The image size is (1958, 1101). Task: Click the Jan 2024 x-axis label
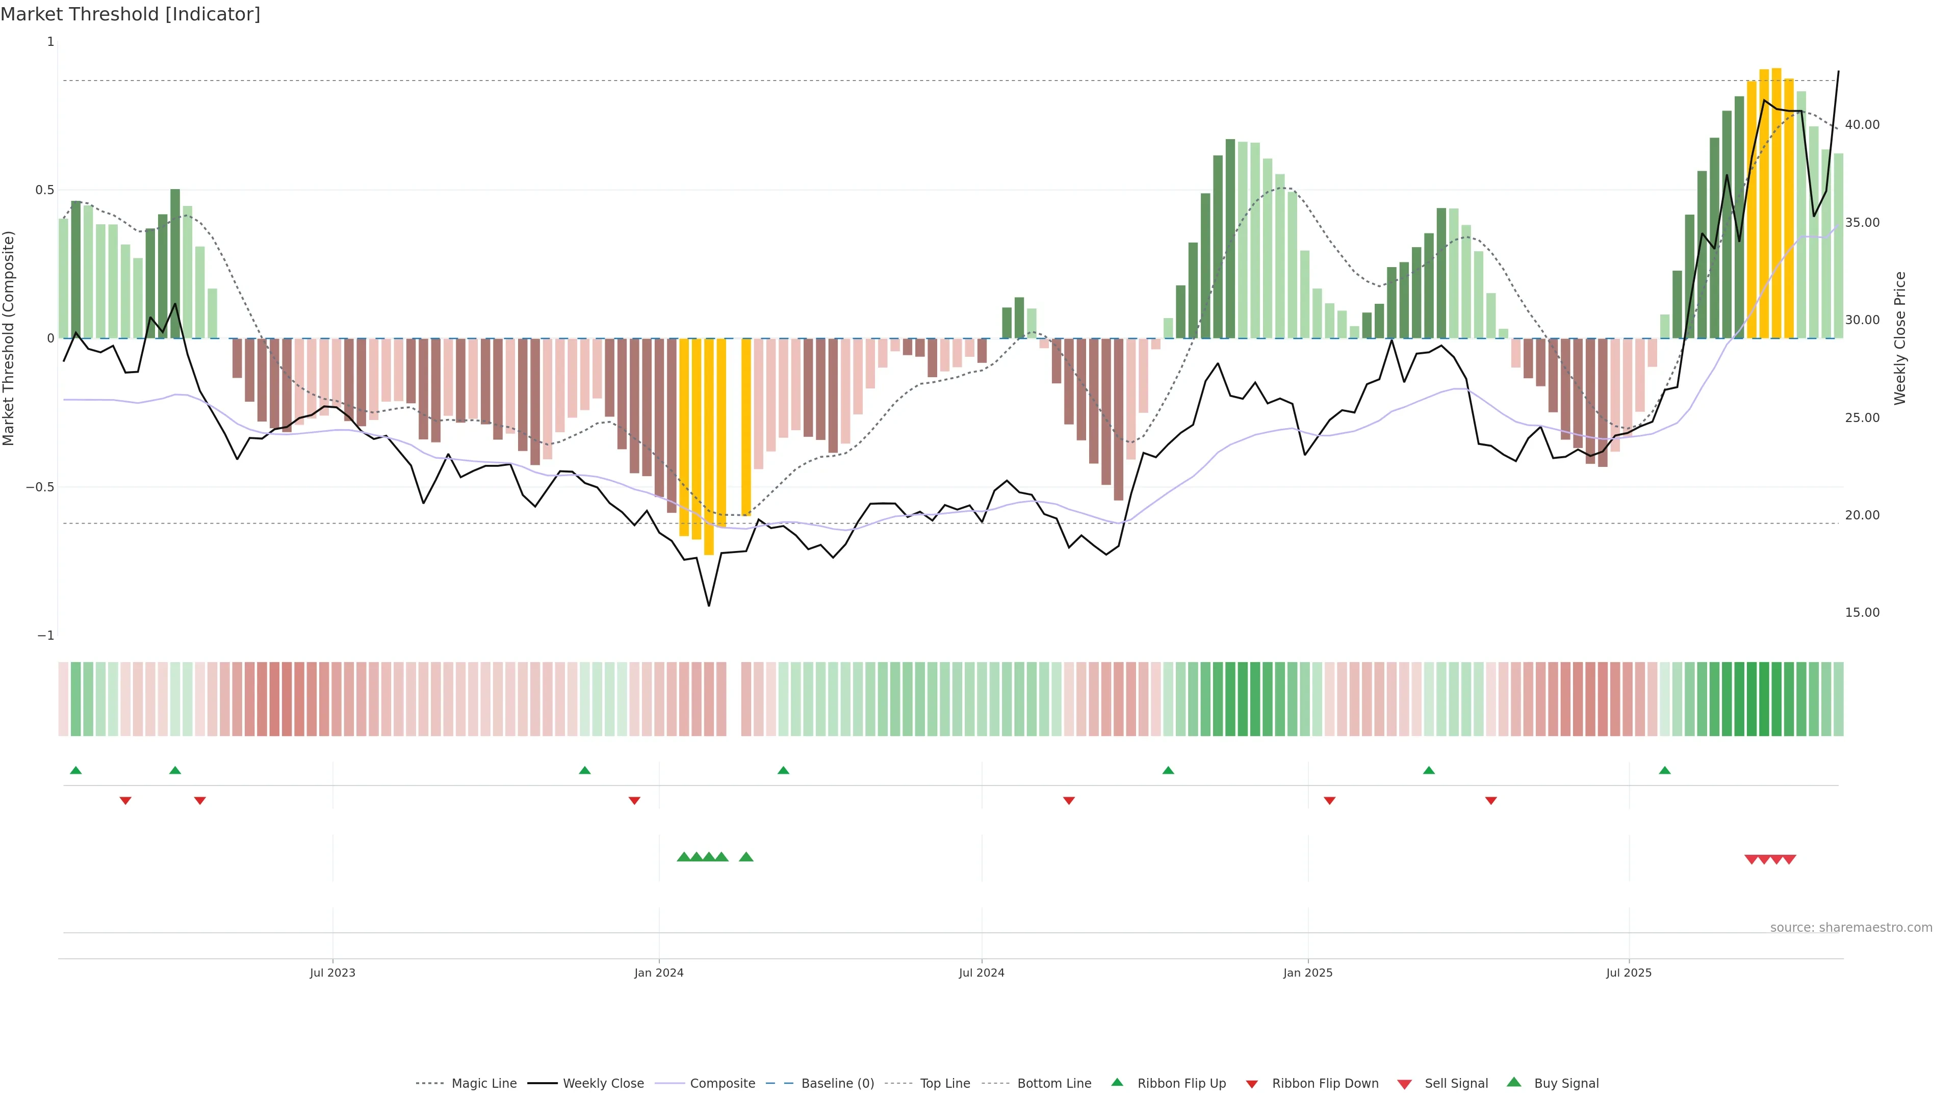659,973
